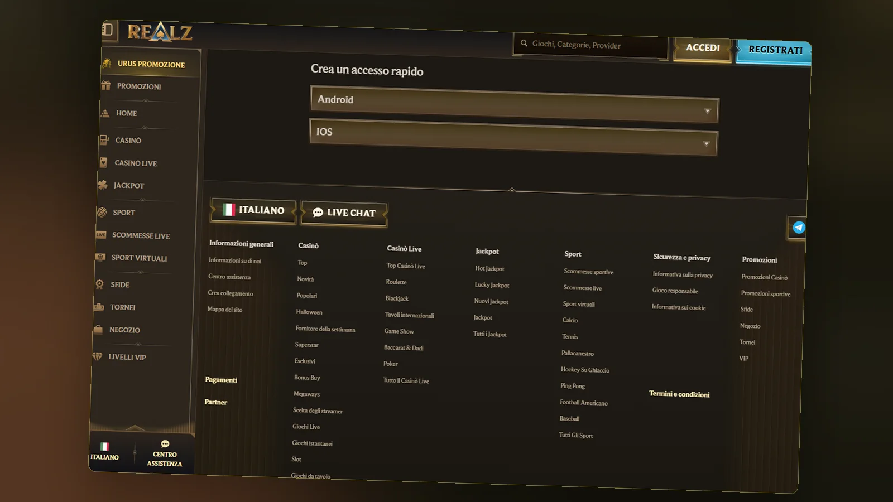Click the Home icon in sidebar

pos(104,113)
